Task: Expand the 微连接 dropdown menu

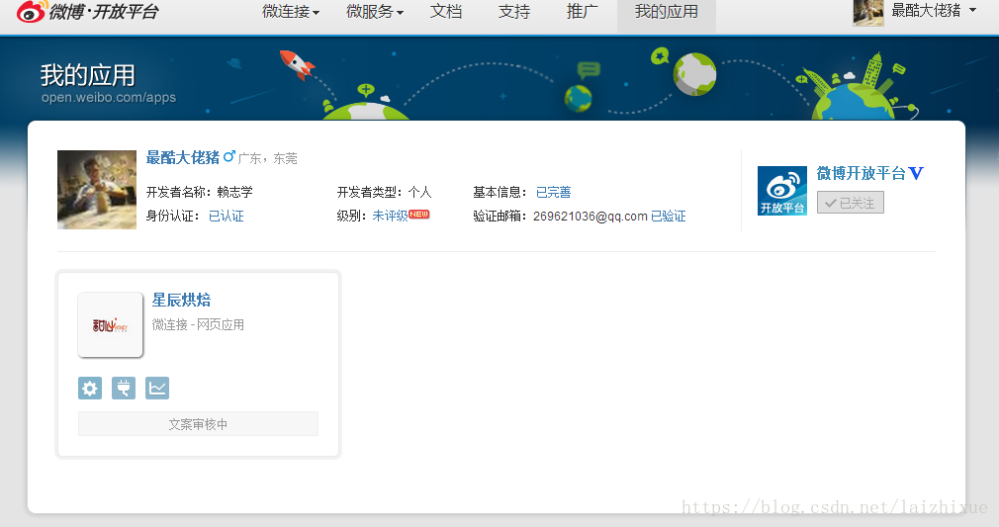Action: click(291, 12)
